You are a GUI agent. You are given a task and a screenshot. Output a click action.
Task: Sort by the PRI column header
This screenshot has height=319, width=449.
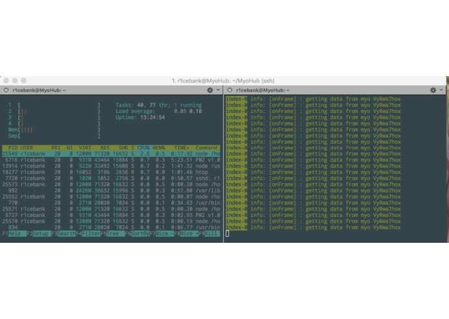coord(56,148)
